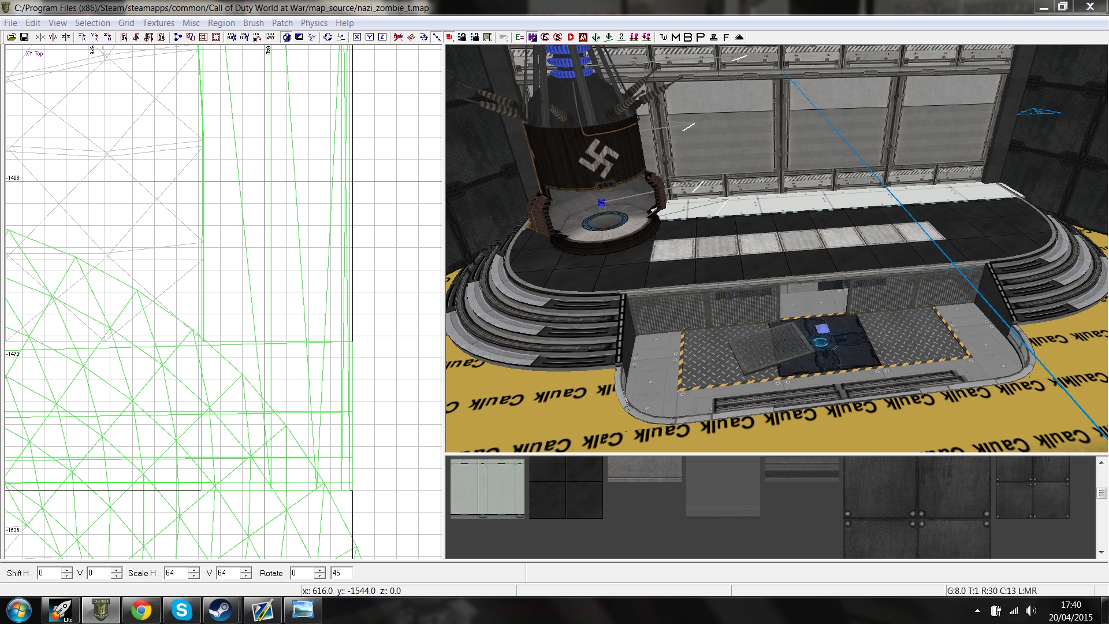Image resolution: width=1109 pixels, height=624 pixels.
Task: Decrease the Shift H spinner value
Action: click(x=67, y=576)
